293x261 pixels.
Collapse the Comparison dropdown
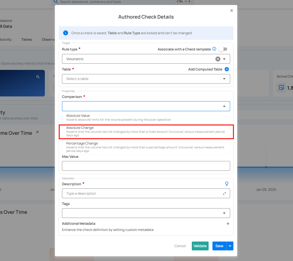click(224, 106)
